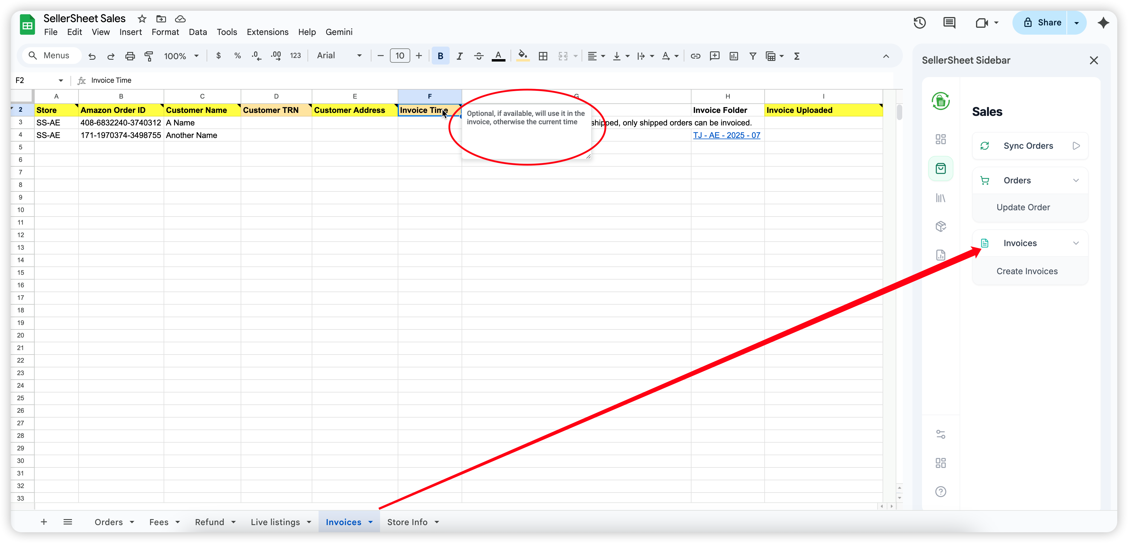Click the package box icon in the sidebar
Image resolution: width=1128 pixels, height=543 pixels.
pos(940,226)
